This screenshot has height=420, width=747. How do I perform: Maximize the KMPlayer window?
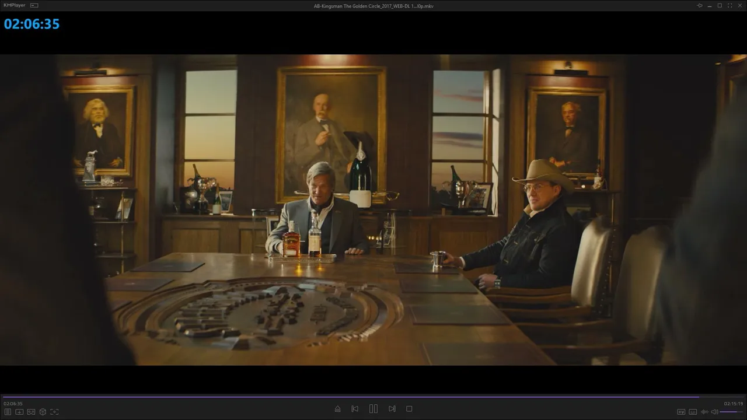click(x=720, y=5)
